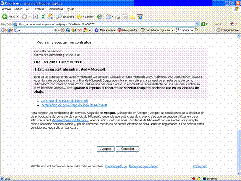Expand the address bar dropdown arrow

click(197, 24)
